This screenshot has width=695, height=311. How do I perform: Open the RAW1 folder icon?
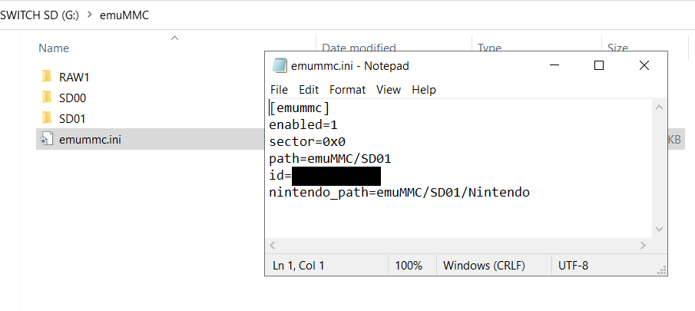point(47,77)
